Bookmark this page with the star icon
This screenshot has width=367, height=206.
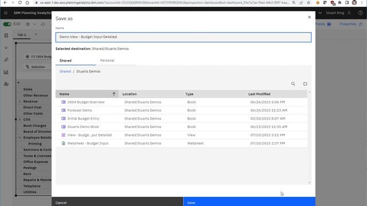point(309,2)
